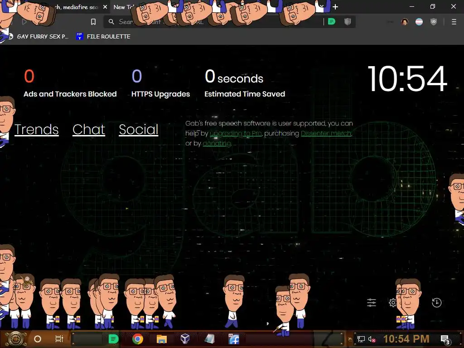Viewport: 464px width, 348px height.
Task: Open the settings gear icon on the new tab page
Action: [393, 302]
